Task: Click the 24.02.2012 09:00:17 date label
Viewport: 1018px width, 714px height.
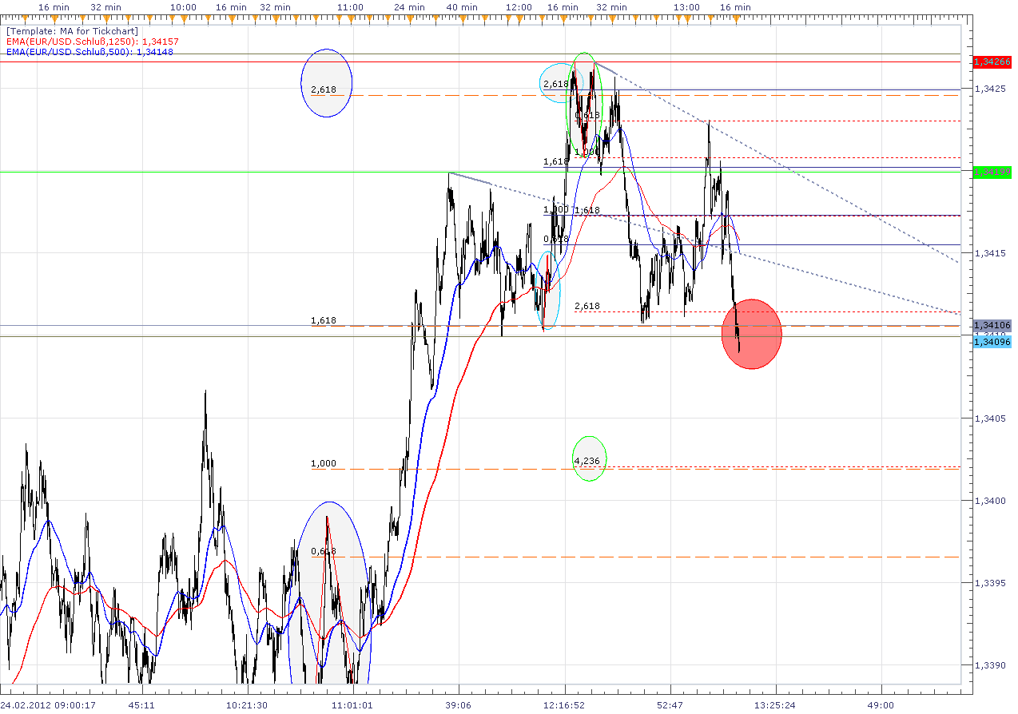Action: click(48, 705)
